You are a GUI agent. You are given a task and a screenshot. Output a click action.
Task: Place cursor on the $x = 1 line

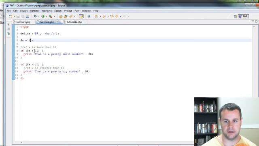pos(27,41)
